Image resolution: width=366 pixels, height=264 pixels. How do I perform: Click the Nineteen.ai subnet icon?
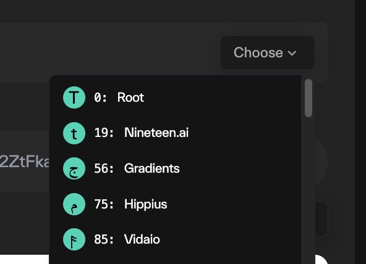(74, 133)
